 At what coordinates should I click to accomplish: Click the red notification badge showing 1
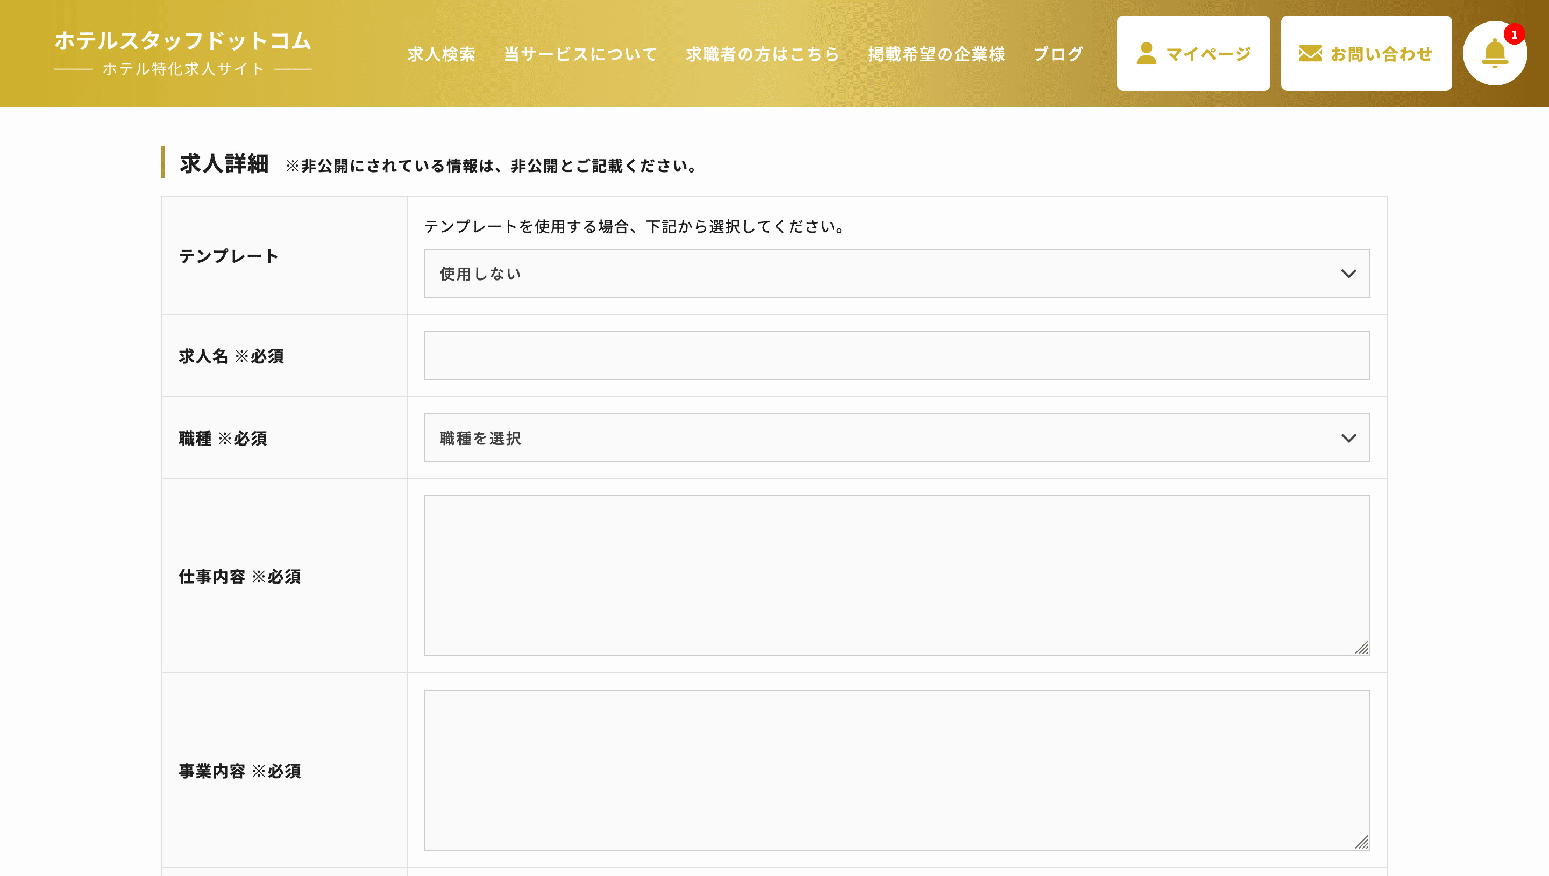[x=1514, y=34]
